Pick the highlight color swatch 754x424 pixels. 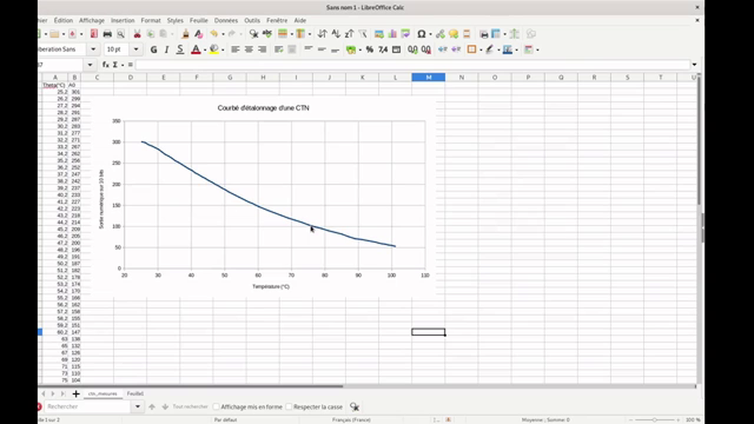coord(214,49)
